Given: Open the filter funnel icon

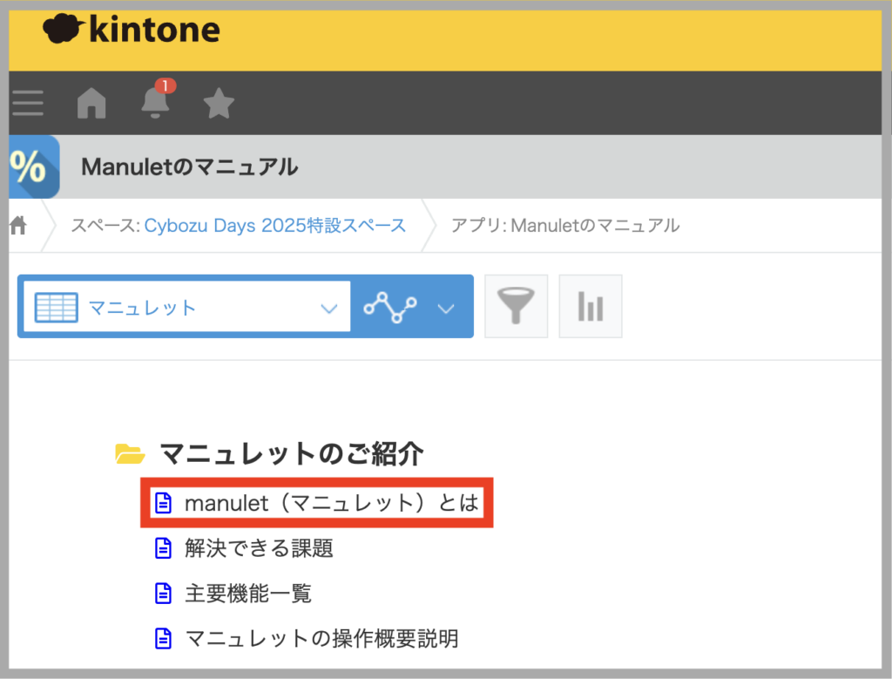Looking at the screenshot, I should (x=516, y=307).
